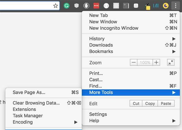Screen dimensions: 182x130
Task: Click the rounded white box extension icon
Action: coord(136,6)
